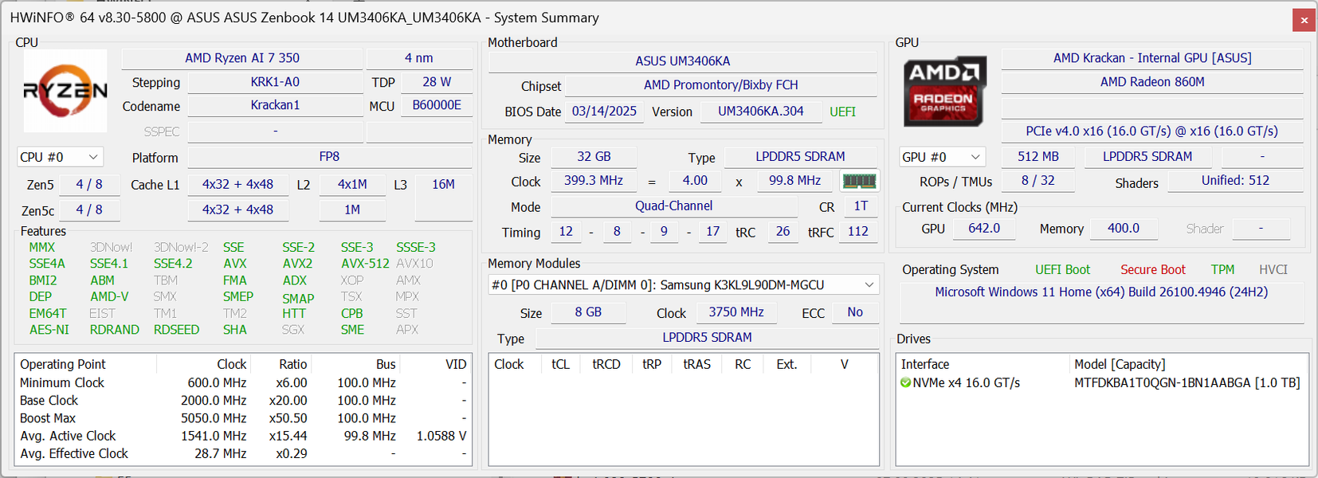Image resolution: width=1318 pixels, height=478 pixels.
Task: Click the tRAS column header
Action: pyautogui.click(x=696, y=364)
